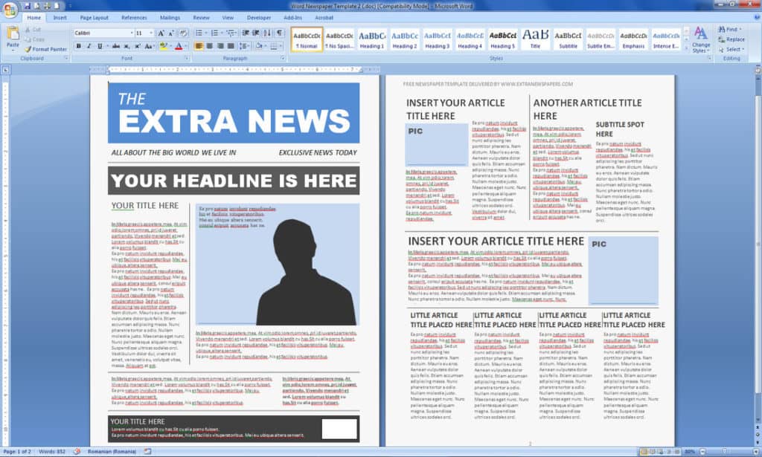Click the multilevel list icon
This screenshot has height=457, width=762.
tap(232, 33)
